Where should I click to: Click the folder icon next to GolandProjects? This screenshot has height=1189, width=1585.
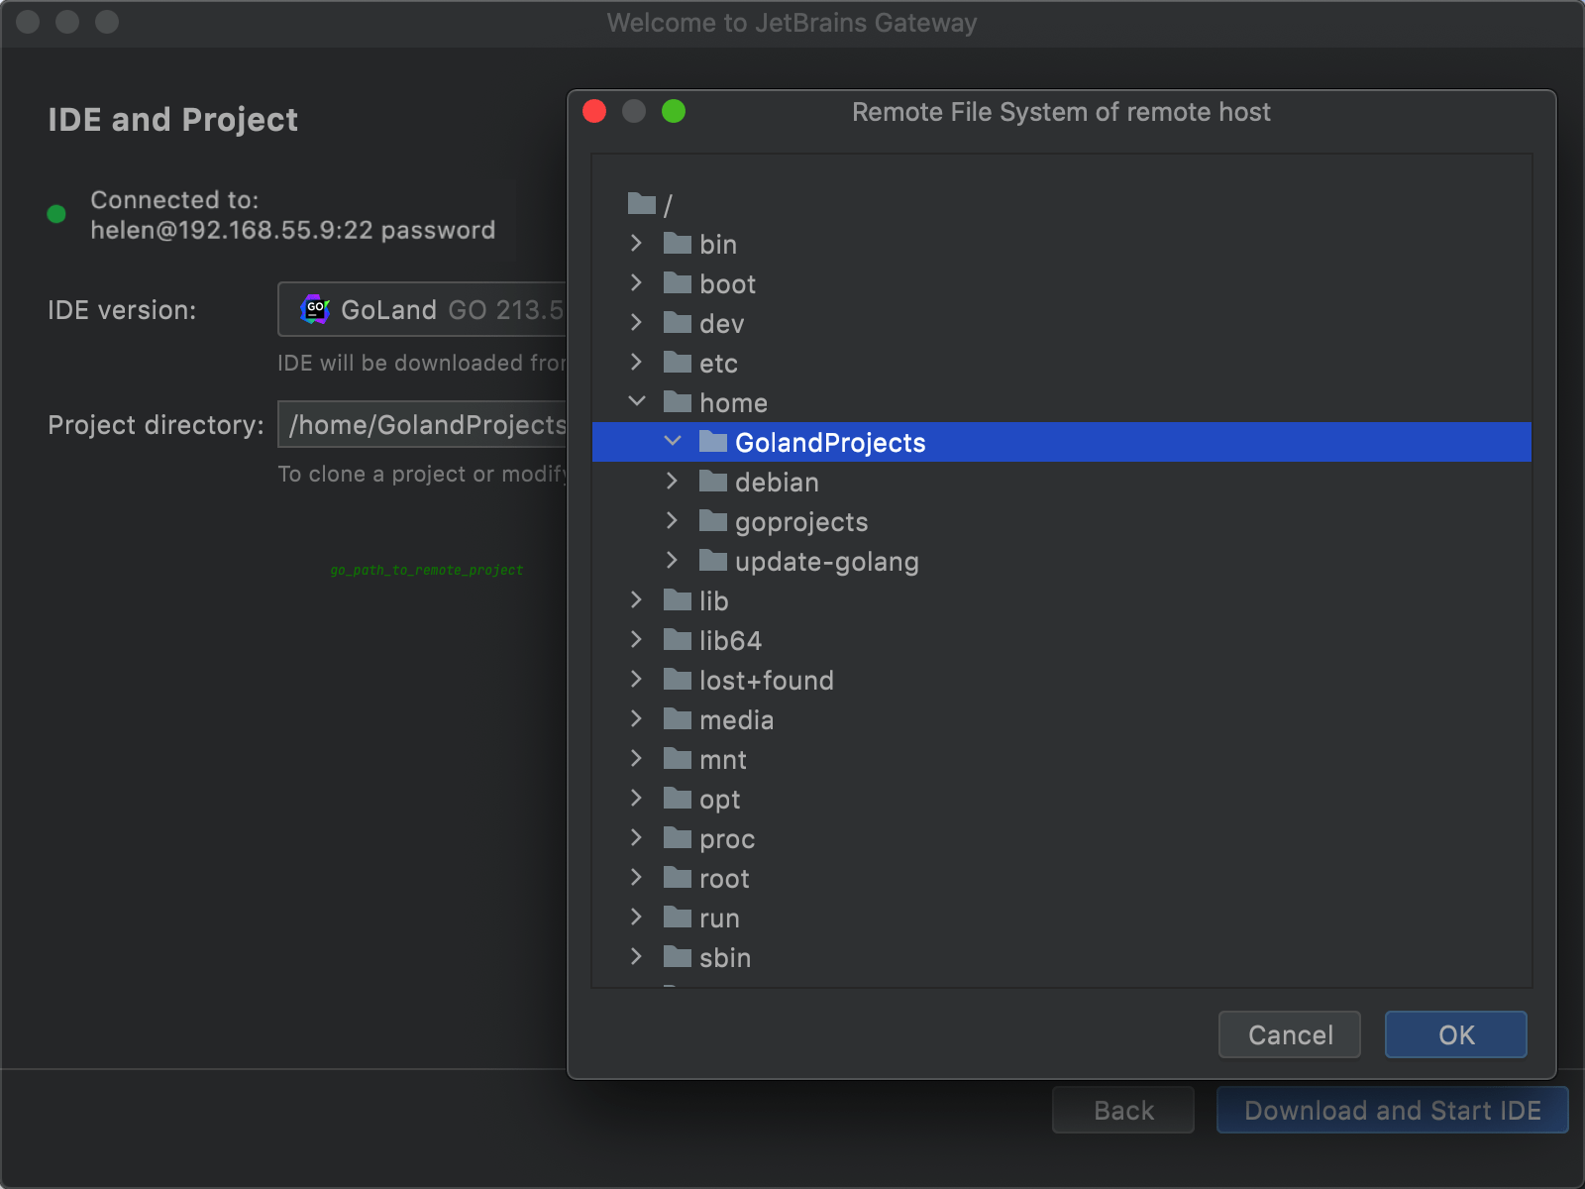coord(713,443)
